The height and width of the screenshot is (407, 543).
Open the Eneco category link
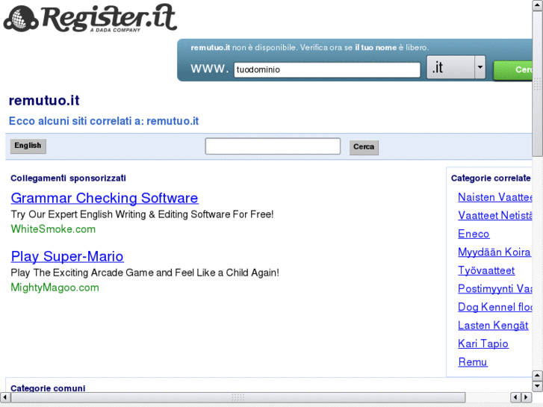coord(474,234)
